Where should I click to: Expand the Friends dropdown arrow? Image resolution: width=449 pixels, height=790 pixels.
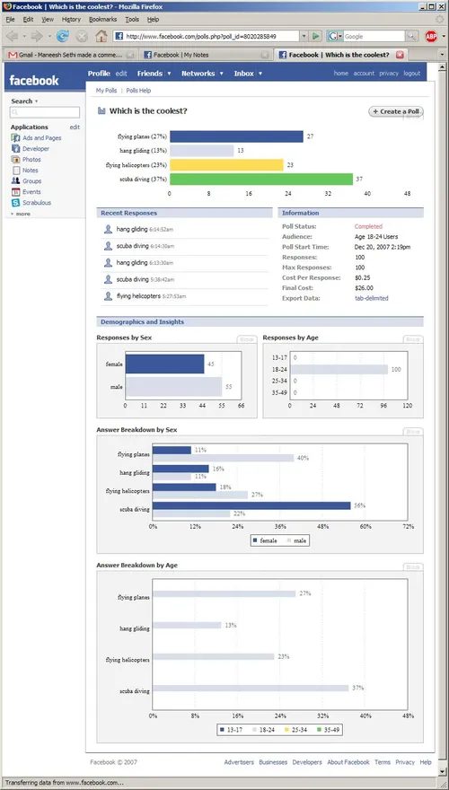[x=170, y=74]
